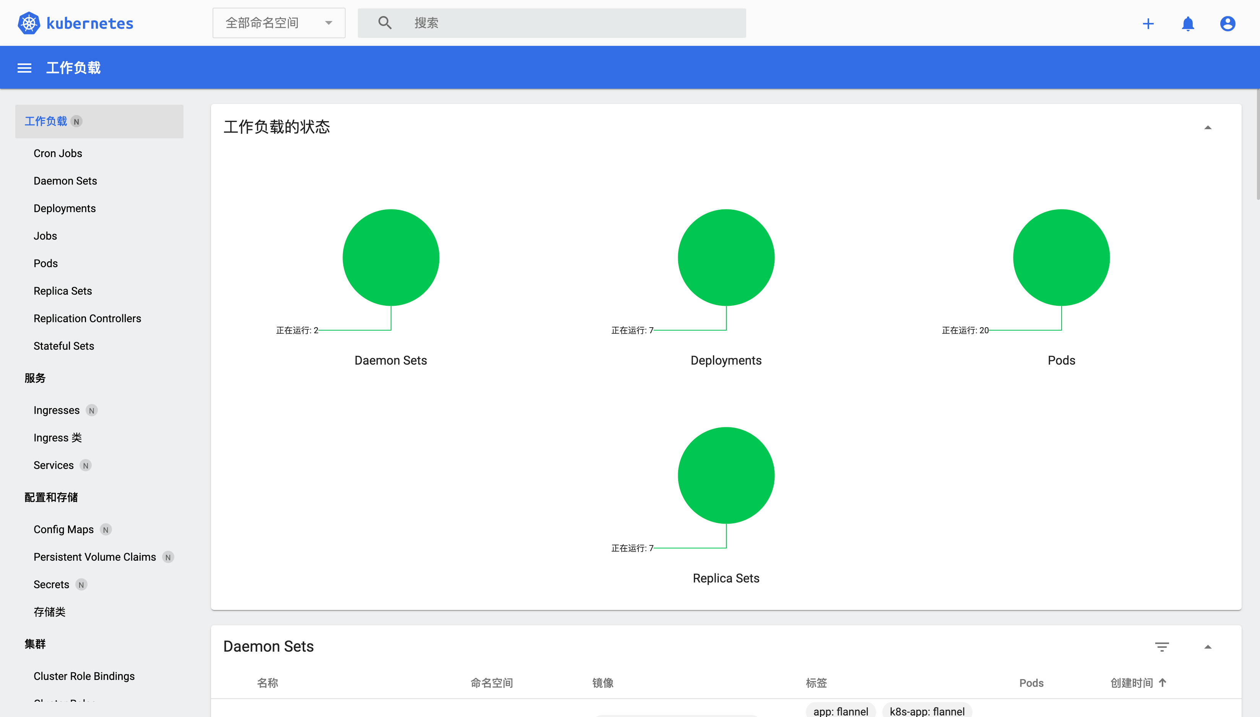Open the notifications panel
This screenshot has height=717, width=1260.
pos(1188,23)
